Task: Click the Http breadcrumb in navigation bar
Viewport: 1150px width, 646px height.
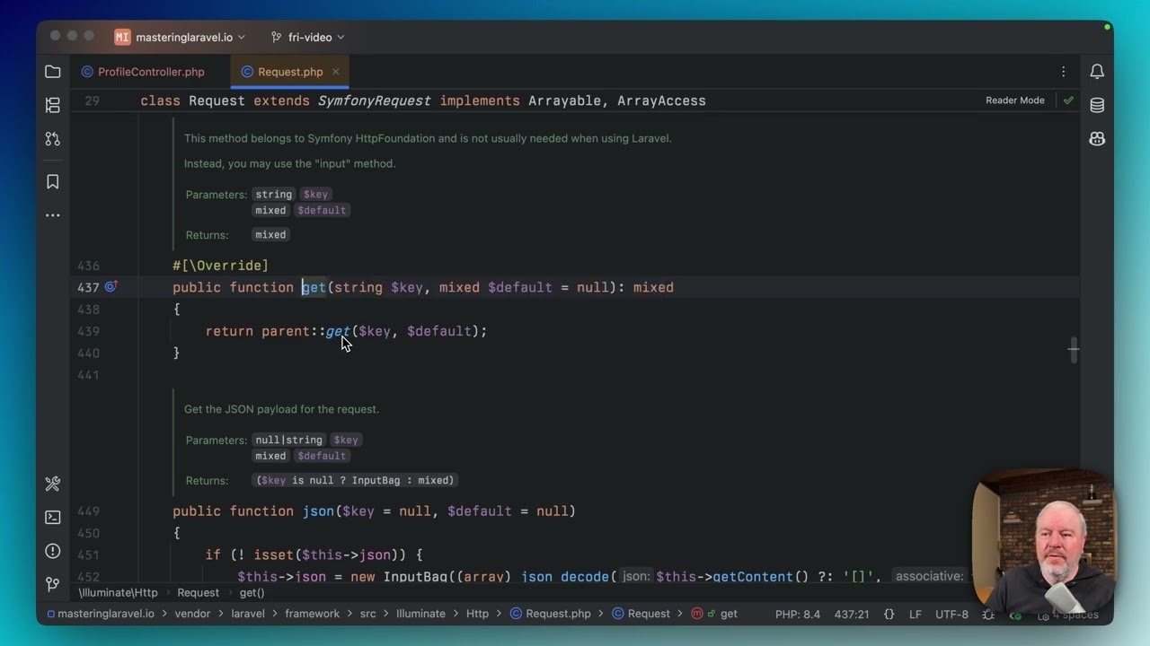Action: 477,614
